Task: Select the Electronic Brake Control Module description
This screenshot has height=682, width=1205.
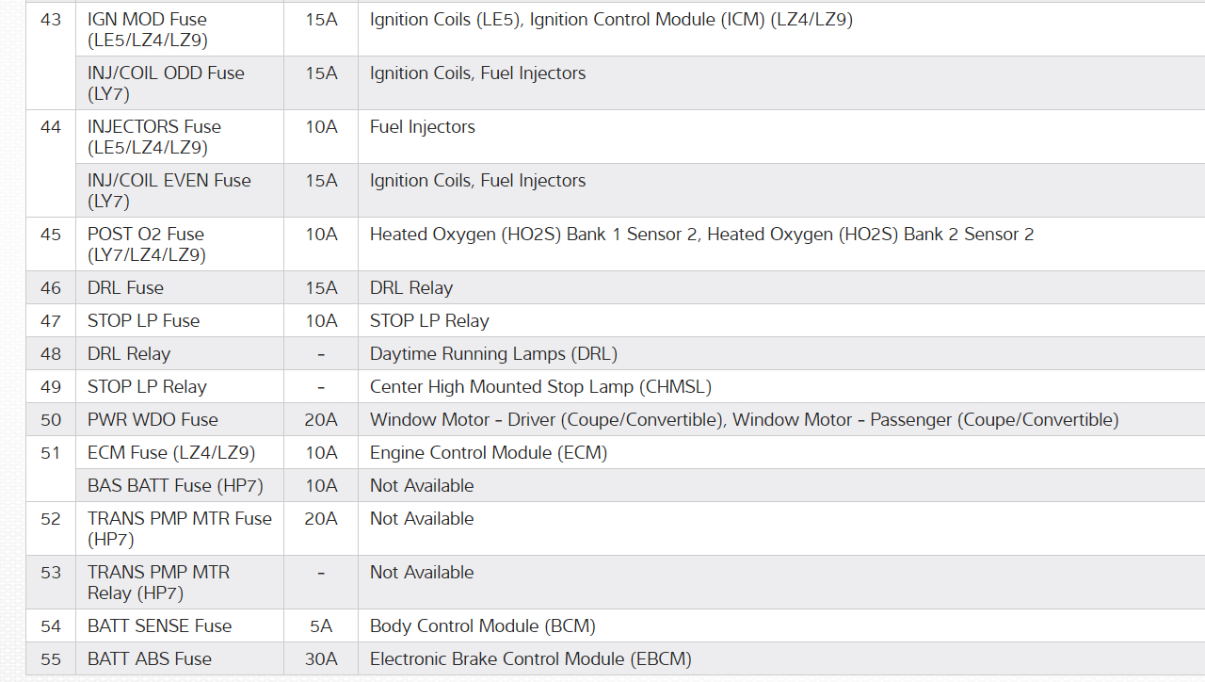Action: point(531,659)
